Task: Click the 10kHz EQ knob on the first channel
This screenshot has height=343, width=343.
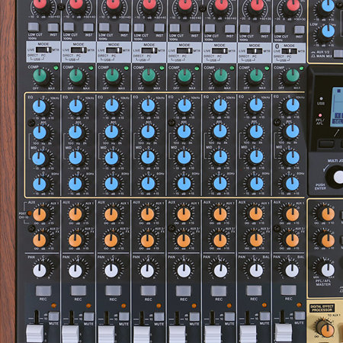Action: [40, 107]
